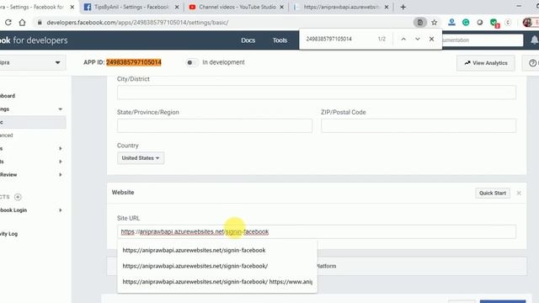This screenshot has height=303, width=539.
Task: Click the documentation search box
Action: [x=483, y=40]
